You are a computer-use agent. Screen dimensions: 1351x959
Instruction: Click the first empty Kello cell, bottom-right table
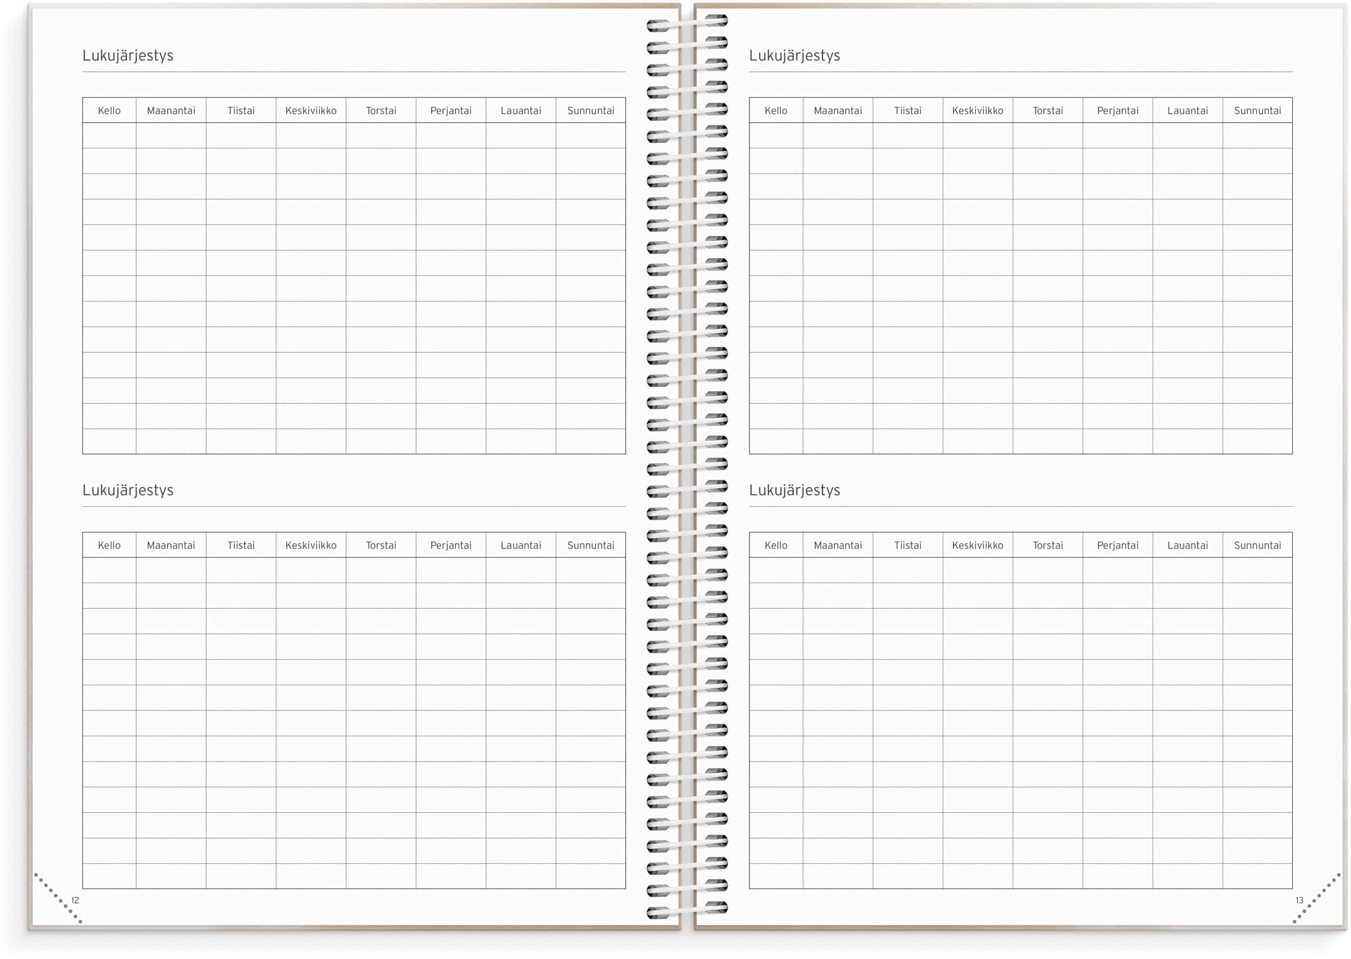pos(776,570)
